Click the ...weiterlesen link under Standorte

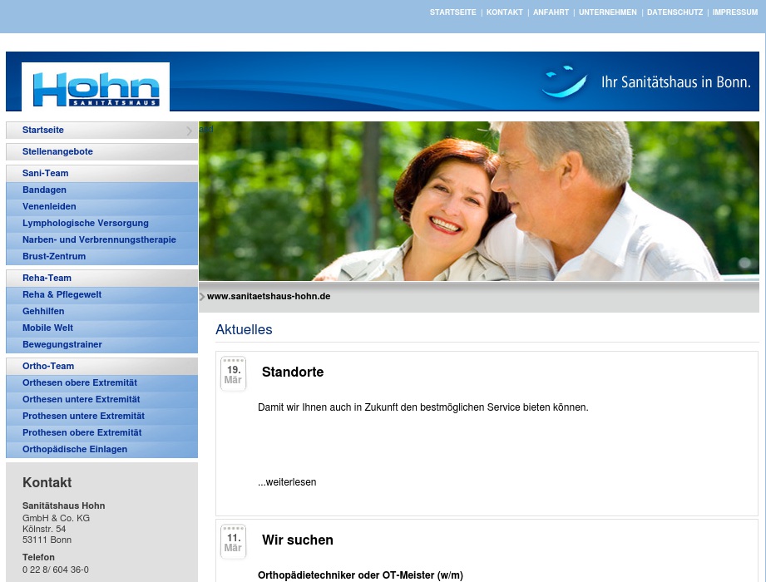point(287,482)
